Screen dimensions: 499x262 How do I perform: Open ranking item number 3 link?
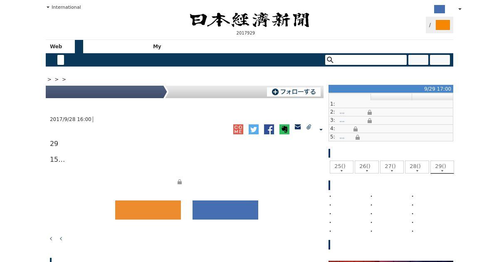(342, 120)
